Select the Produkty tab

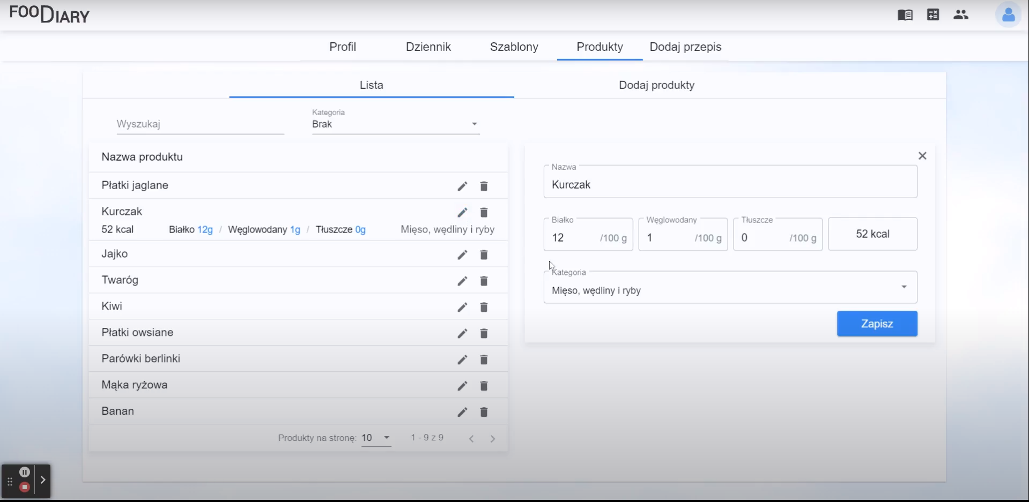pos(600,47)
